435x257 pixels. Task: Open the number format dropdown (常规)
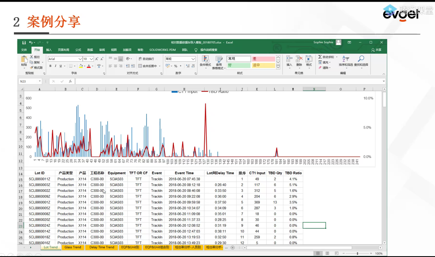(x=193, y=59)
